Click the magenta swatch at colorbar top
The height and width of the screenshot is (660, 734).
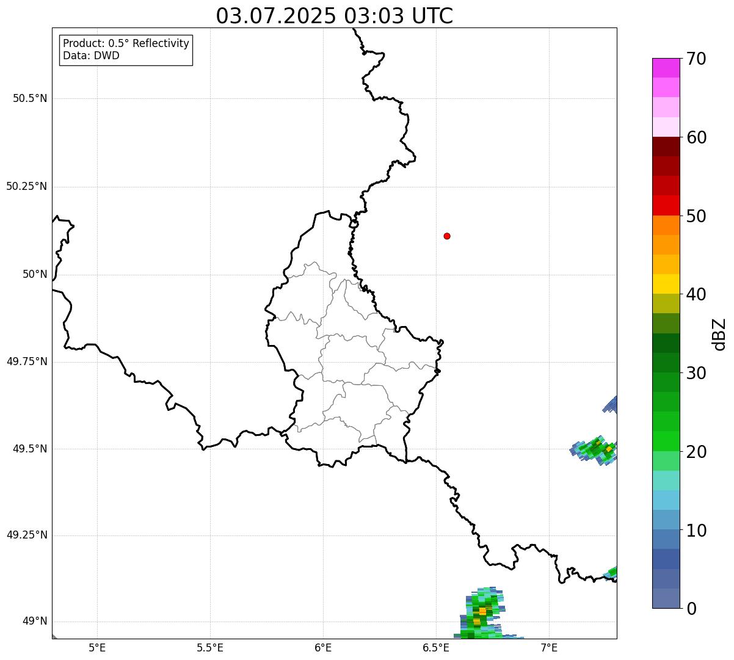tap(666, 68)
